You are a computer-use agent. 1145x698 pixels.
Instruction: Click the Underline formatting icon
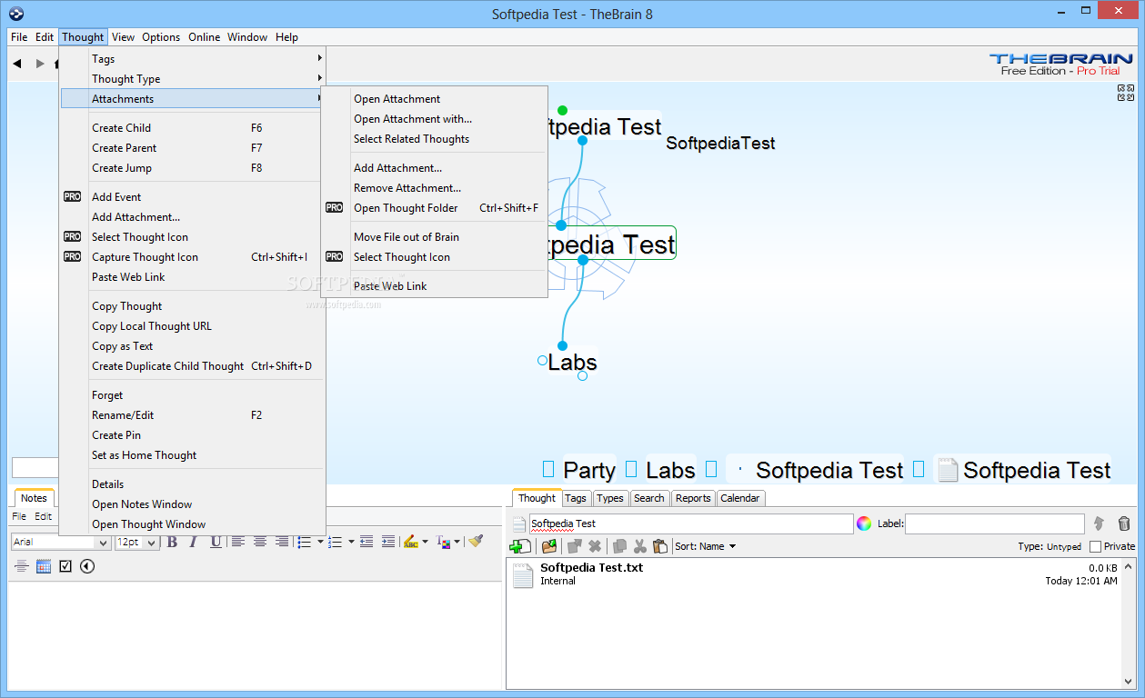216,542
